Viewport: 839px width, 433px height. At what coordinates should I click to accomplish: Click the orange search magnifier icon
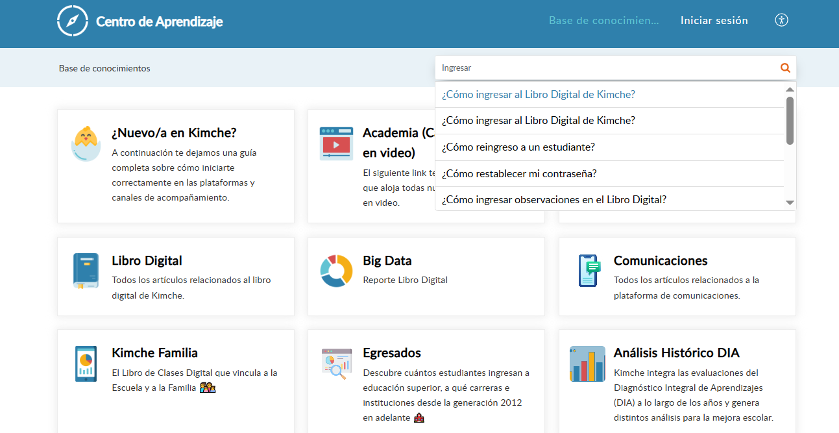[x=785, y=68]
